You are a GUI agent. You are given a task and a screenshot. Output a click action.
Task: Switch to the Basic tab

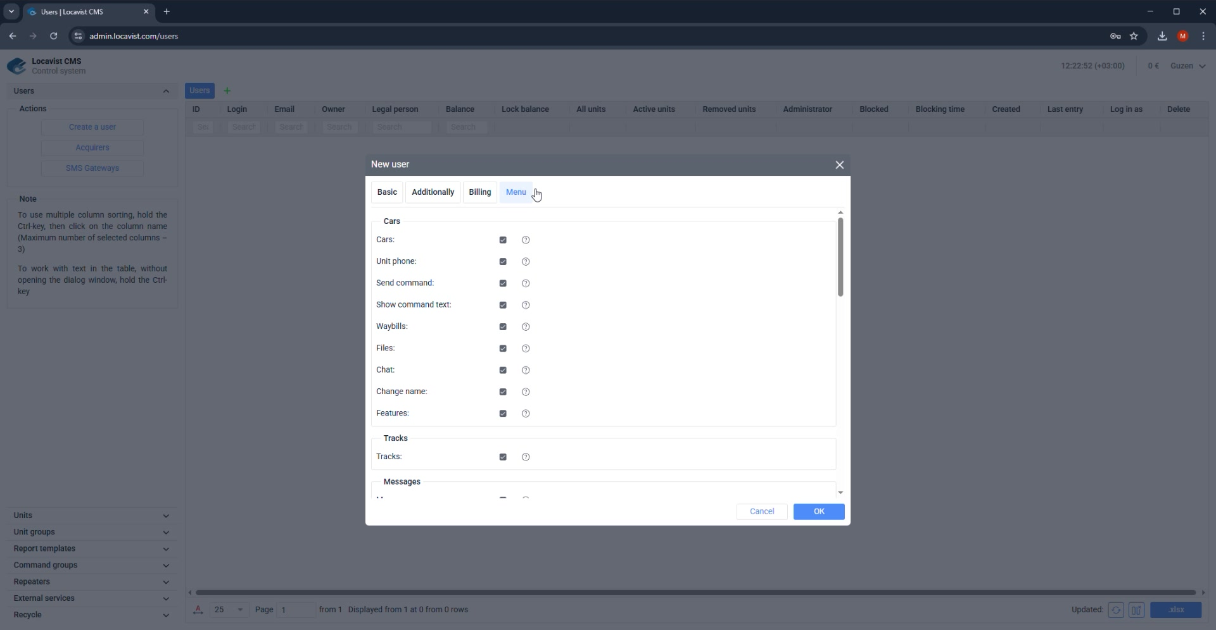pos(387,192)
